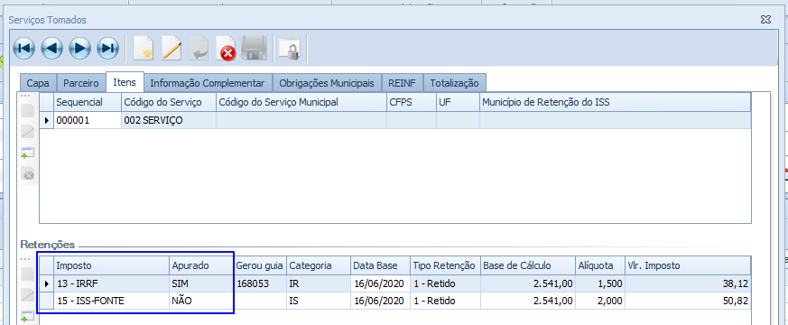788x325 pixels.
Task: Jump to the last record
Action: (x=107, y=49)
